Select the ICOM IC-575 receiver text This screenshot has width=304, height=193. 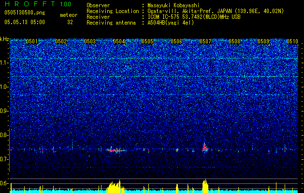pyautogui.click(x=194, y=17)
